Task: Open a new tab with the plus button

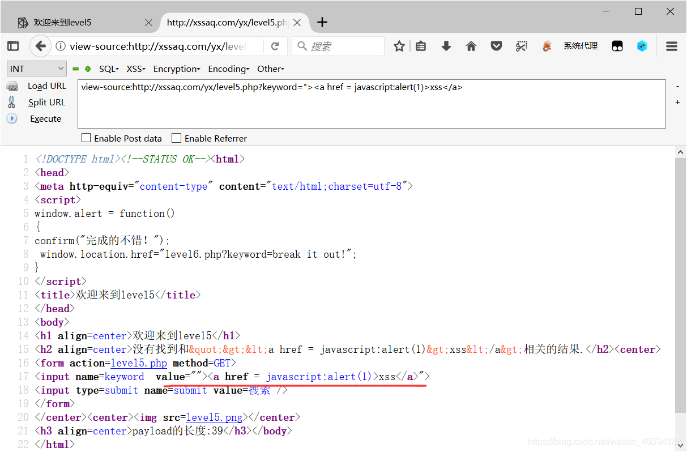Action: (x=322, y=23)
